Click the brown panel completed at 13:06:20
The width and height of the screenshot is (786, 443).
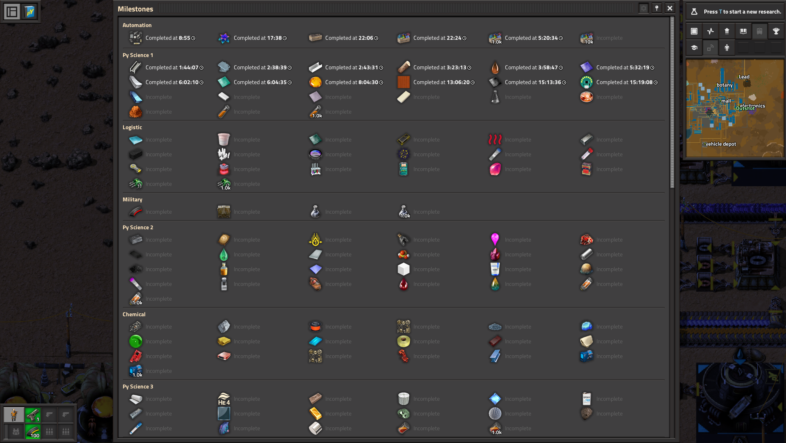404,82
